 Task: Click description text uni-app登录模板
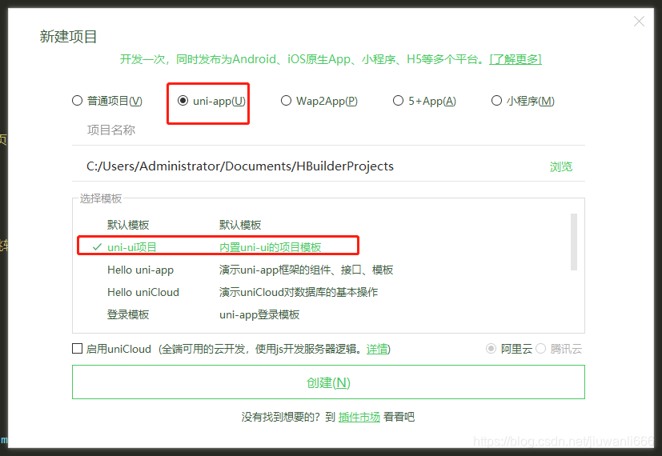[259, 314]
